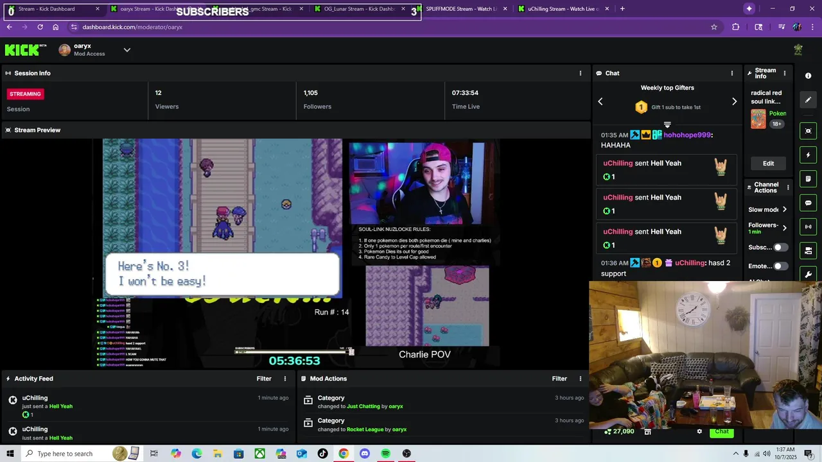
Task: Open Discord from the taskbar
Action: (365, 454)
